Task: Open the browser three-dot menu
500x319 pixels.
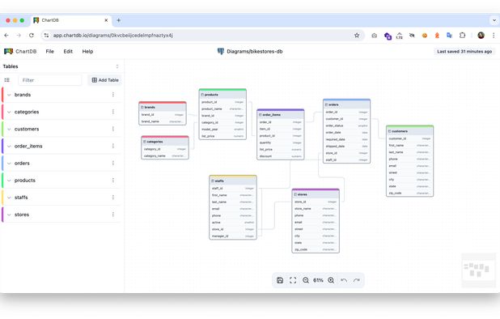Action: [x=494, y=36]
